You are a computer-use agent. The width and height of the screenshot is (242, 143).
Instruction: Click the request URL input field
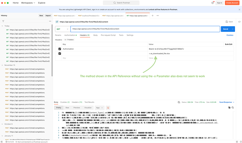coord(145,29)
